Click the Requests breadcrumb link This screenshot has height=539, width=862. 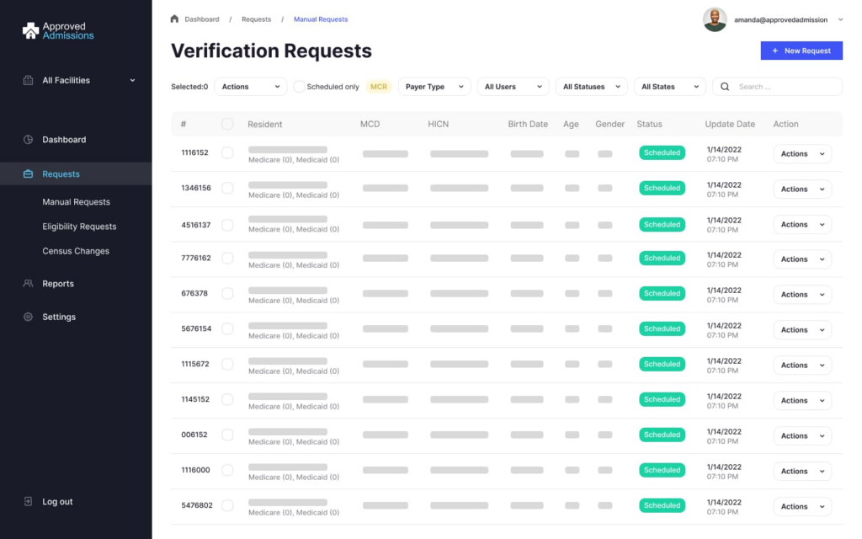(x=256, y=19)
